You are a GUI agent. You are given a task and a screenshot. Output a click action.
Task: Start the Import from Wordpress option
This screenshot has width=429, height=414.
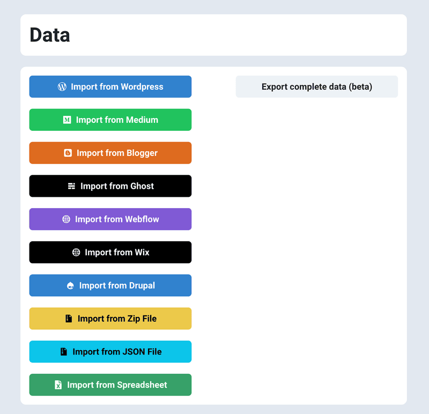117,87
